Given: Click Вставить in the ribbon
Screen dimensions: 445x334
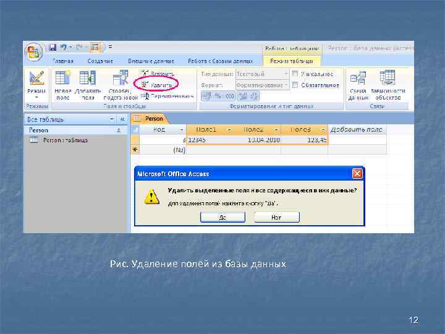Looking at the screenshot, I should click(x=158, y=74).
